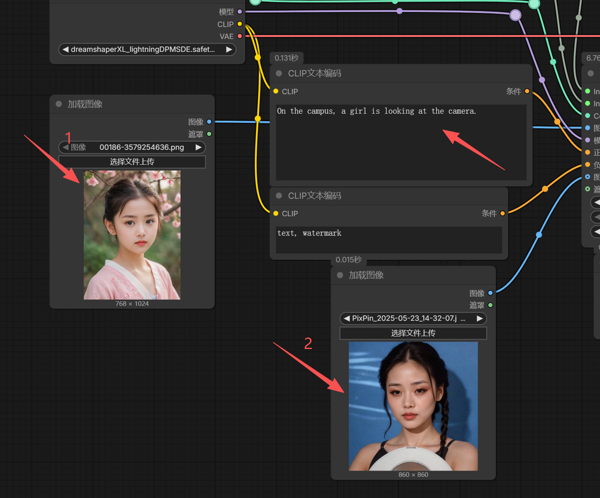
Task: Click the red VAE output port
Action: (x=239, y=36)
